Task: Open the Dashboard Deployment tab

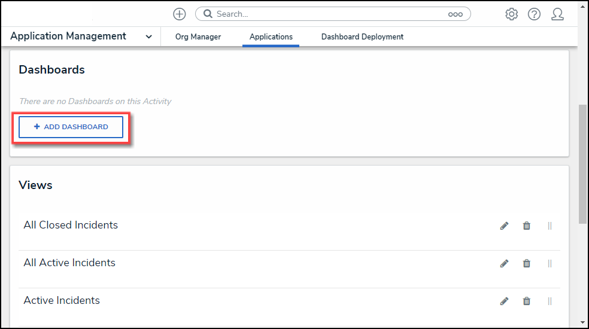Action: (x=362, y=37)
